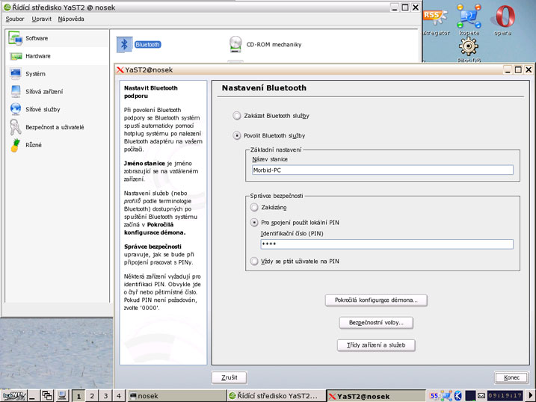
Task: Click Pokročilá konfigurace démona button
Action: click(376, 300)
